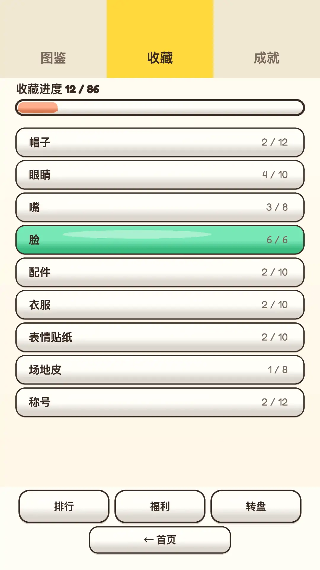
Task: Select the 收藏 tab
Action: (x=160, y=39)
